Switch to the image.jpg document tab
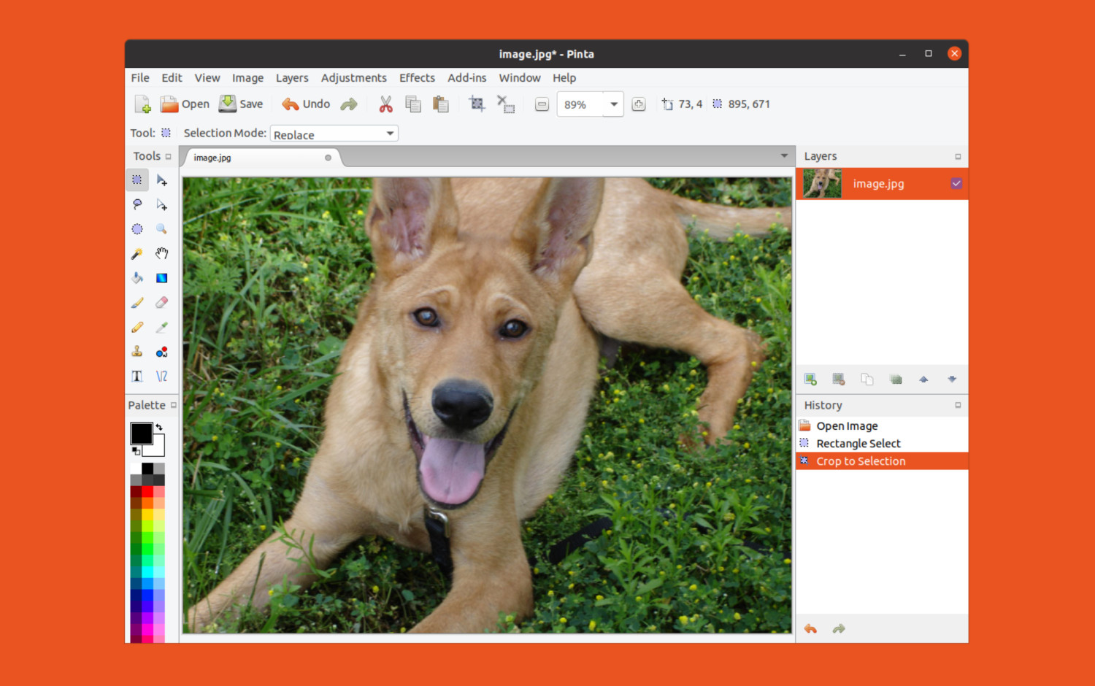Screen dimensions: 1095x686 click(x=261, y=158)
